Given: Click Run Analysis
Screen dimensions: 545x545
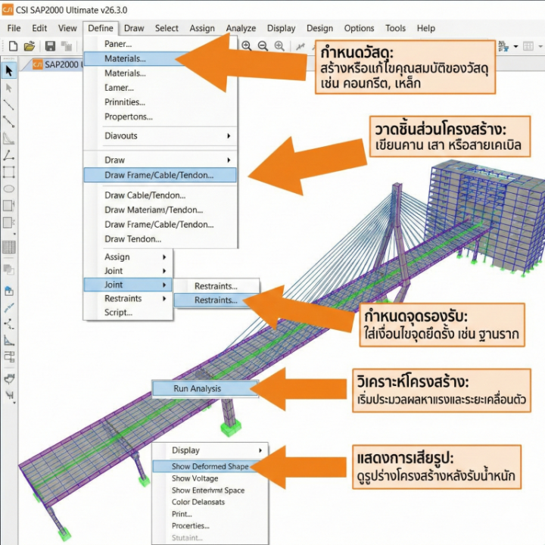Looking at the screenshot, I should point(205,388).
